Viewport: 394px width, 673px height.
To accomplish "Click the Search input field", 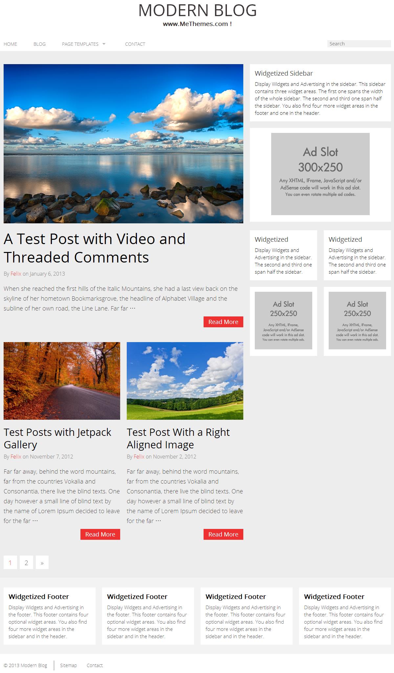I will click(359, 44).
